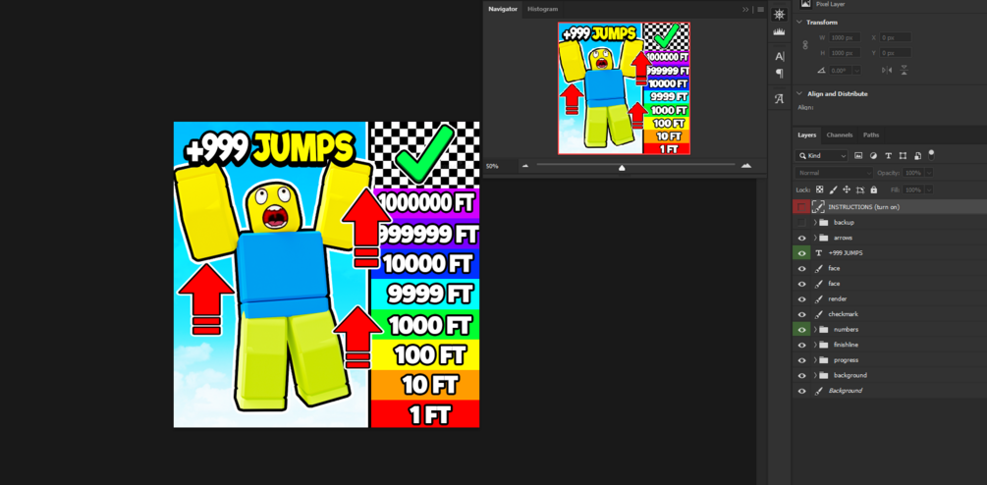
Task: Switch to the Channels tab
Action: tap(839, 135)
